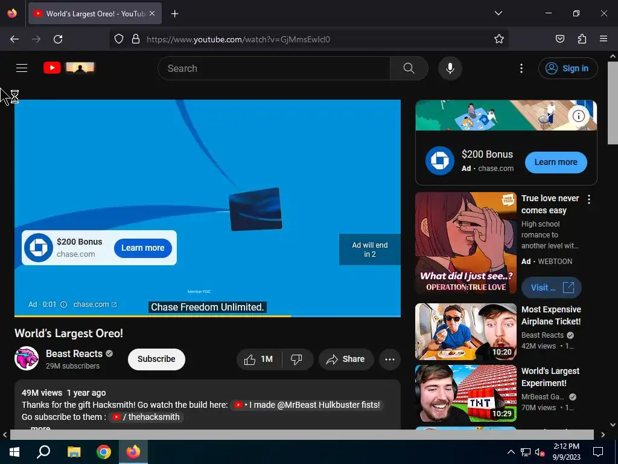Viewport: 618px width, 464px height.
Task: Click True love never comes easy title
Action: pyautogui.click(x=550, y=204)
